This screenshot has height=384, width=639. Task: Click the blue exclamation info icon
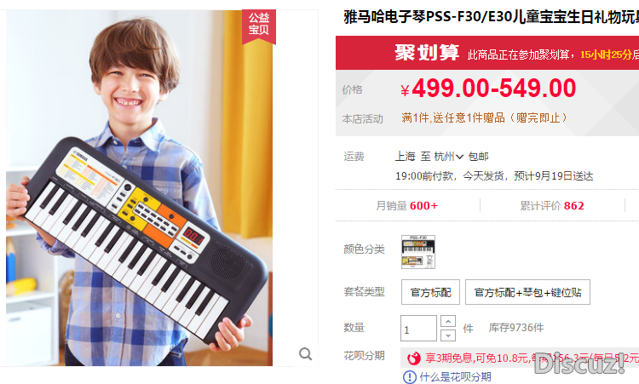click(x=410, y=377)
